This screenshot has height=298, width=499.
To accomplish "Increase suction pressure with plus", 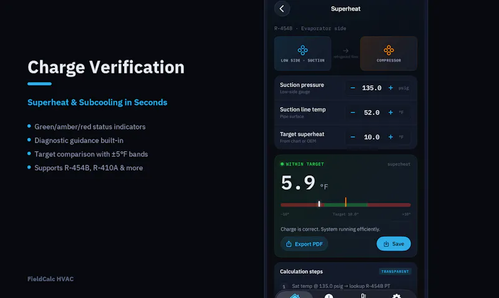I will 390,88.
